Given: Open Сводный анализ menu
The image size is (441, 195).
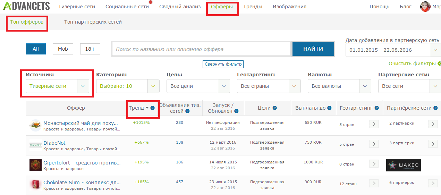Looking at the screenshot, I should click(180, 7).
